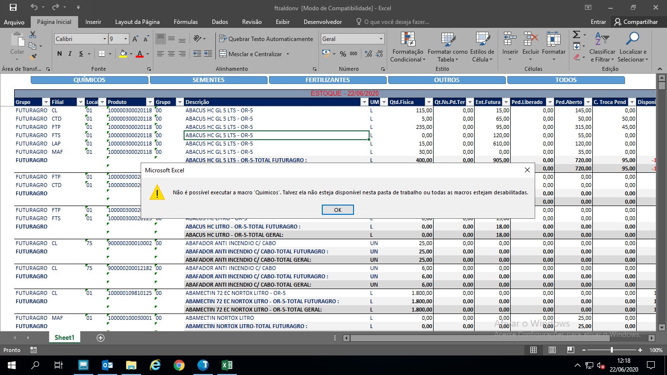Open Classificar e Filtrar menu
The width and height of the screenshot is (667, 375).
click(x=602, y=47)
